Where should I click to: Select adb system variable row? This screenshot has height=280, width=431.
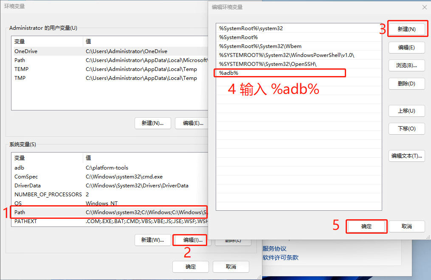[110, 168]
